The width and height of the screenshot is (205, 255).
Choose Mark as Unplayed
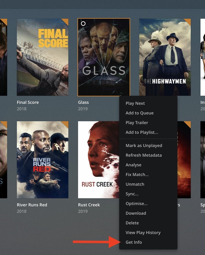pyautogui.click(x=144, y=146)
